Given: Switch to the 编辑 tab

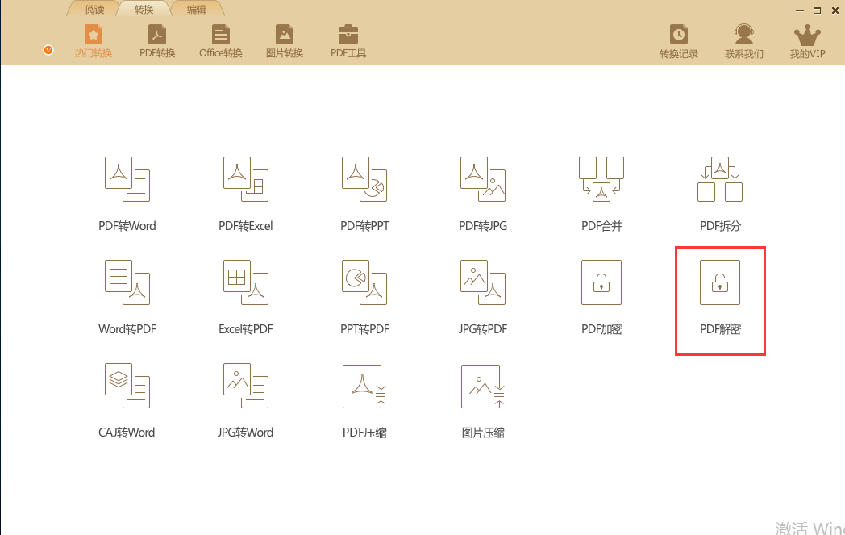Looking at the screenshot, I should point(196,10).
